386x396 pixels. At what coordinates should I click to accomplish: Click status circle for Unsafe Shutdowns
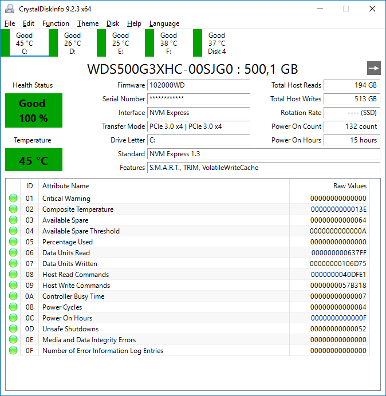(x=13, y=328)
